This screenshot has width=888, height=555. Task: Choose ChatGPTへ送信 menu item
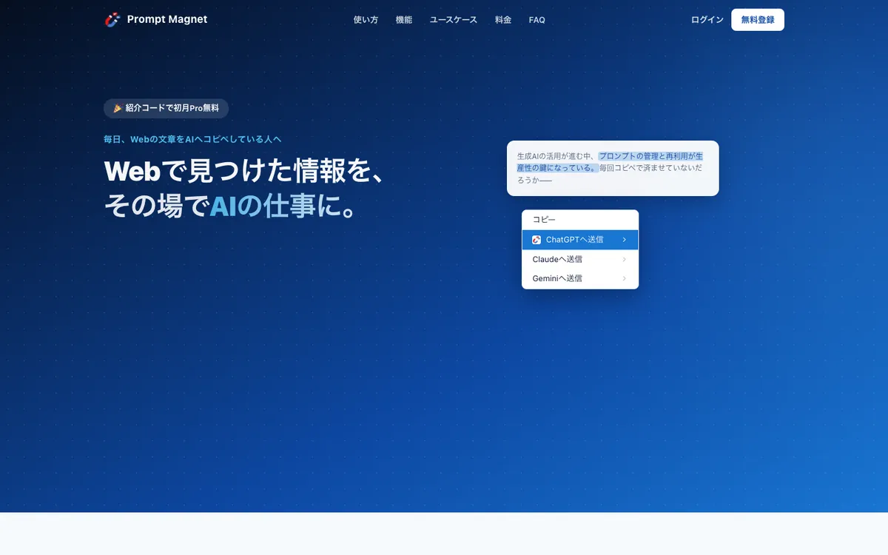pyautogui.click(x=580, y=240)
